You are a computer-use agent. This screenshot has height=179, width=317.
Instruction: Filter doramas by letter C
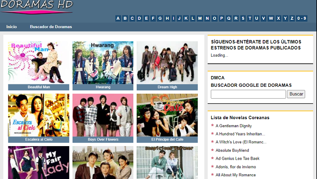pos(132,18)
